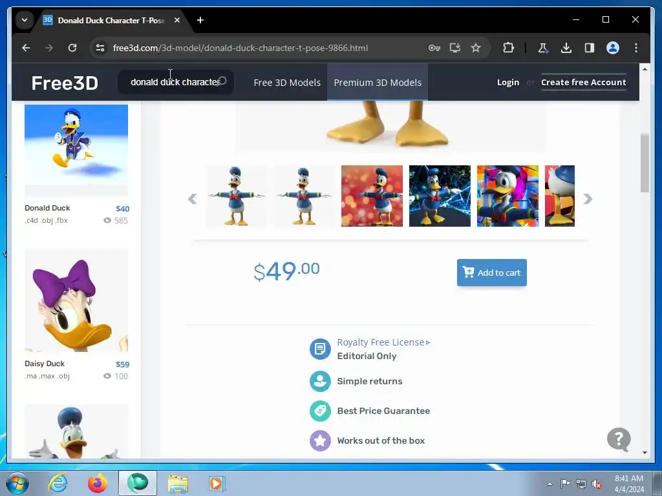Show previous thumbnails with left arrow
The height and width of the screenshot is (496, 662).
tap(192, 199)
